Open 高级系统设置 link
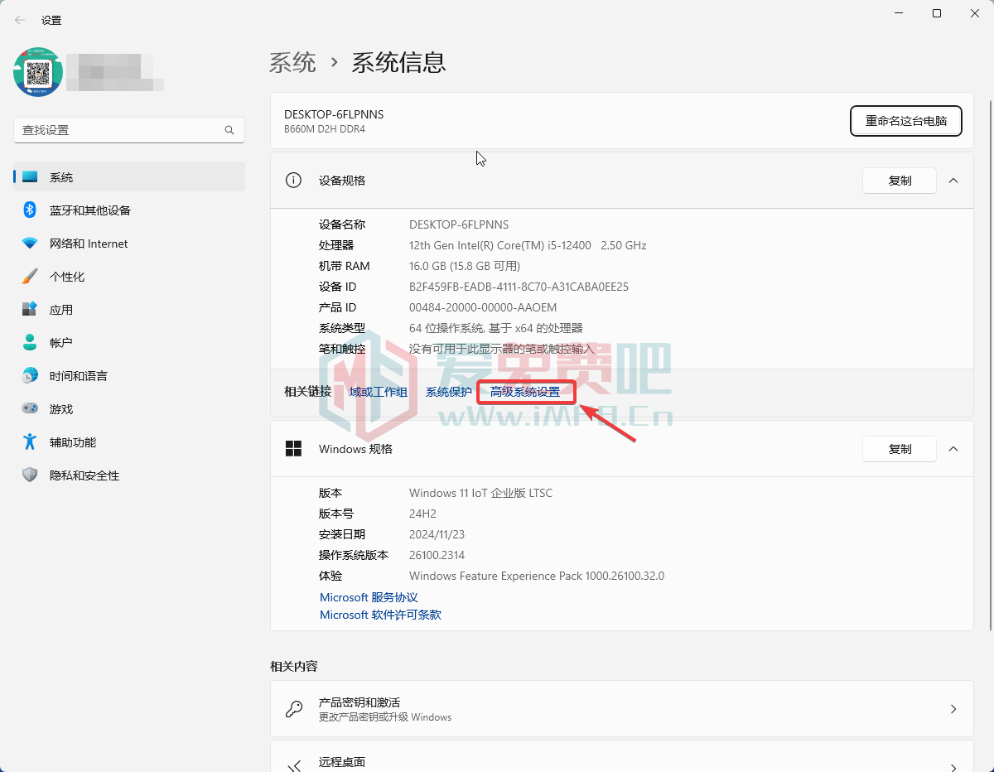Viewport: 994px width, 772px height. 525,392
